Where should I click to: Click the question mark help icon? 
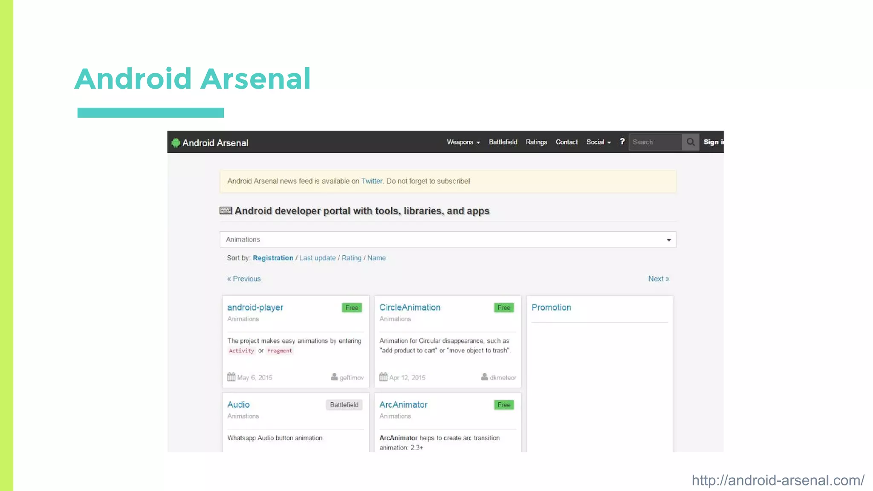click(622, 142)
